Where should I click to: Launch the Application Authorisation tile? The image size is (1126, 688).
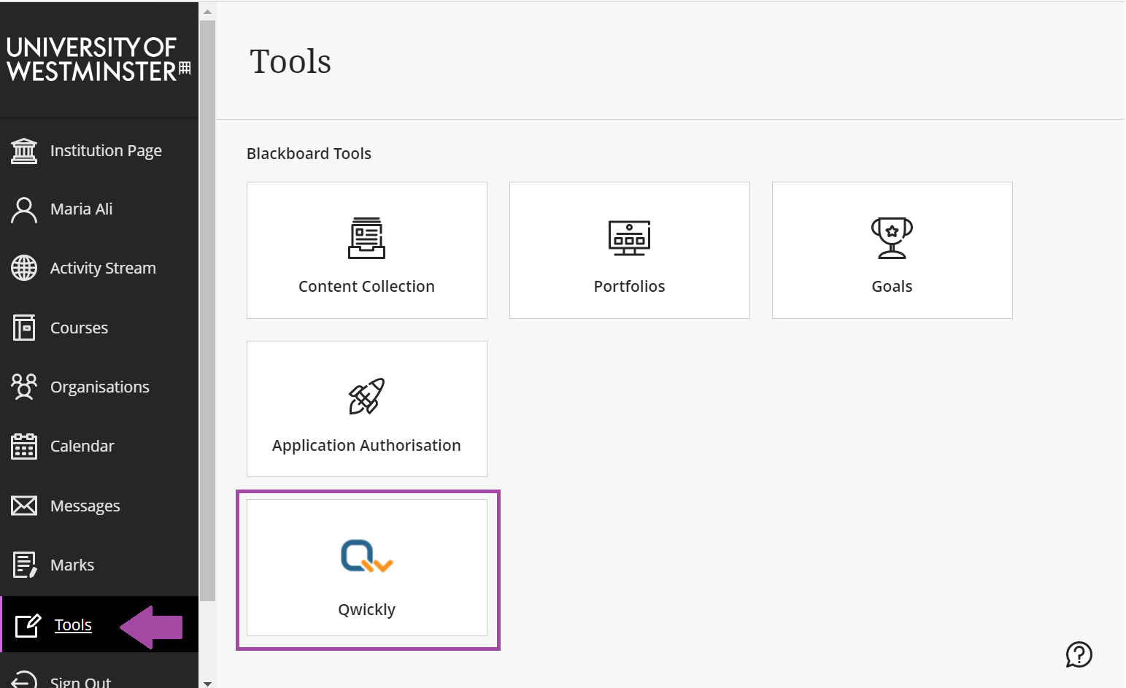366,409
